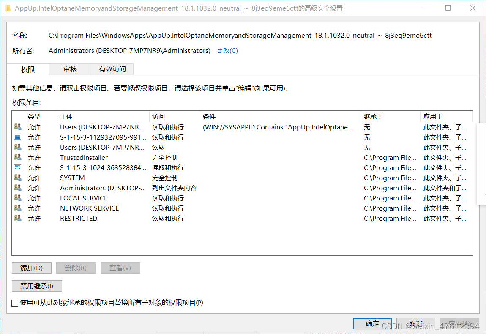Sort by the 主体 column header
This screenshot has width=486, height=334.
click(103, 117)
